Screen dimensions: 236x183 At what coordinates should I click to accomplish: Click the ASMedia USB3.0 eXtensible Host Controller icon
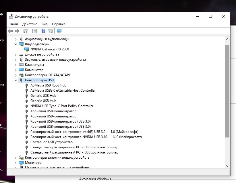[26, 90]
